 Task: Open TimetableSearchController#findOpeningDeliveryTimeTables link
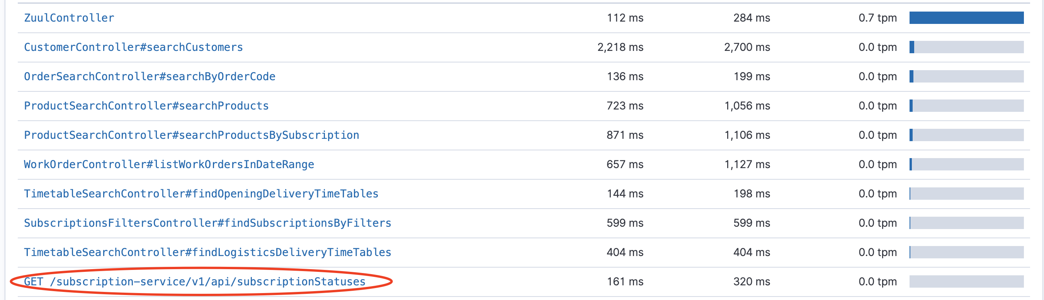(201, 194)
